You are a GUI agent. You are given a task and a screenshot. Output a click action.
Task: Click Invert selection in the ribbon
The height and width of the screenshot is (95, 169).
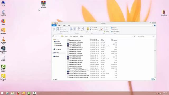[115, 32]
